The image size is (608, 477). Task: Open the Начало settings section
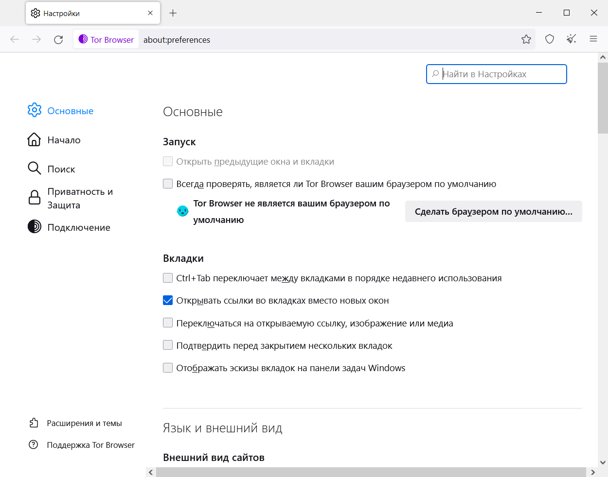click(64, 140)
